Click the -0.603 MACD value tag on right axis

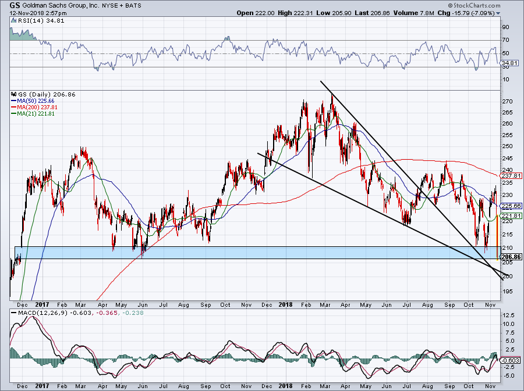point(510,360)
